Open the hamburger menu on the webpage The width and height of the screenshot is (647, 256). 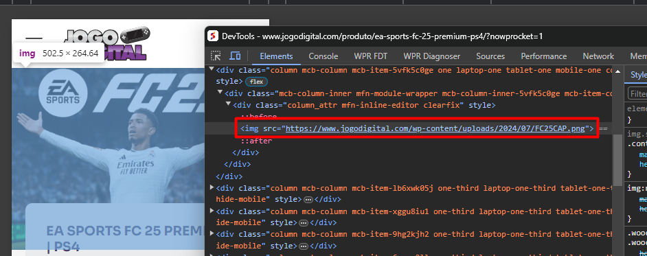[34, 38]
